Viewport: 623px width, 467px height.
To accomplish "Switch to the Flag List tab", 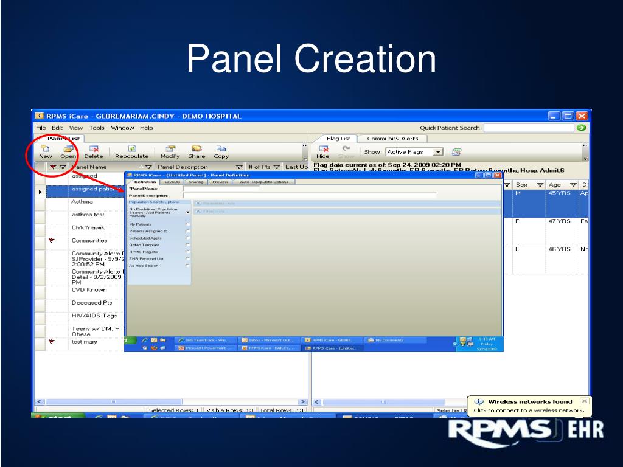I will point(338,139).
